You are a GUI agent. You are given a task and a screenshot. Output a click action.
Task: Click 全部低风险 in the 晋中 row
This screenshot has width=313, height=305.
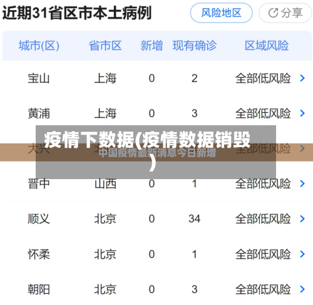pyautogui.click(x=263, y=184)
